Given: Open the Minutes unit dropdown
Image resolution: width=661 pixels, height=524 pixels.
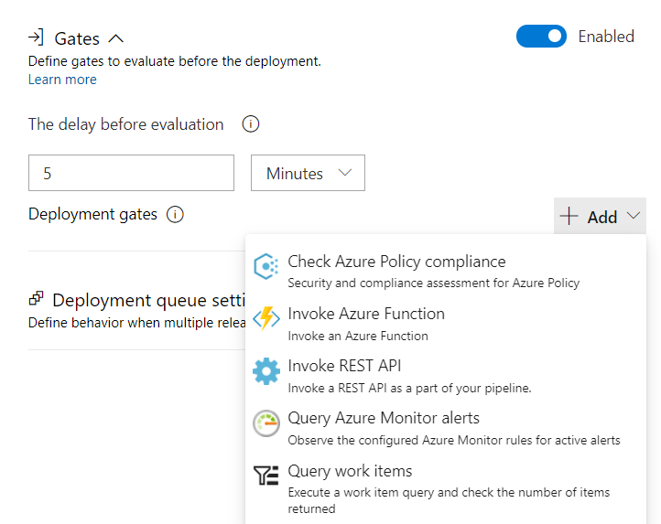Looking at the screenshot, I should point(308,173).
